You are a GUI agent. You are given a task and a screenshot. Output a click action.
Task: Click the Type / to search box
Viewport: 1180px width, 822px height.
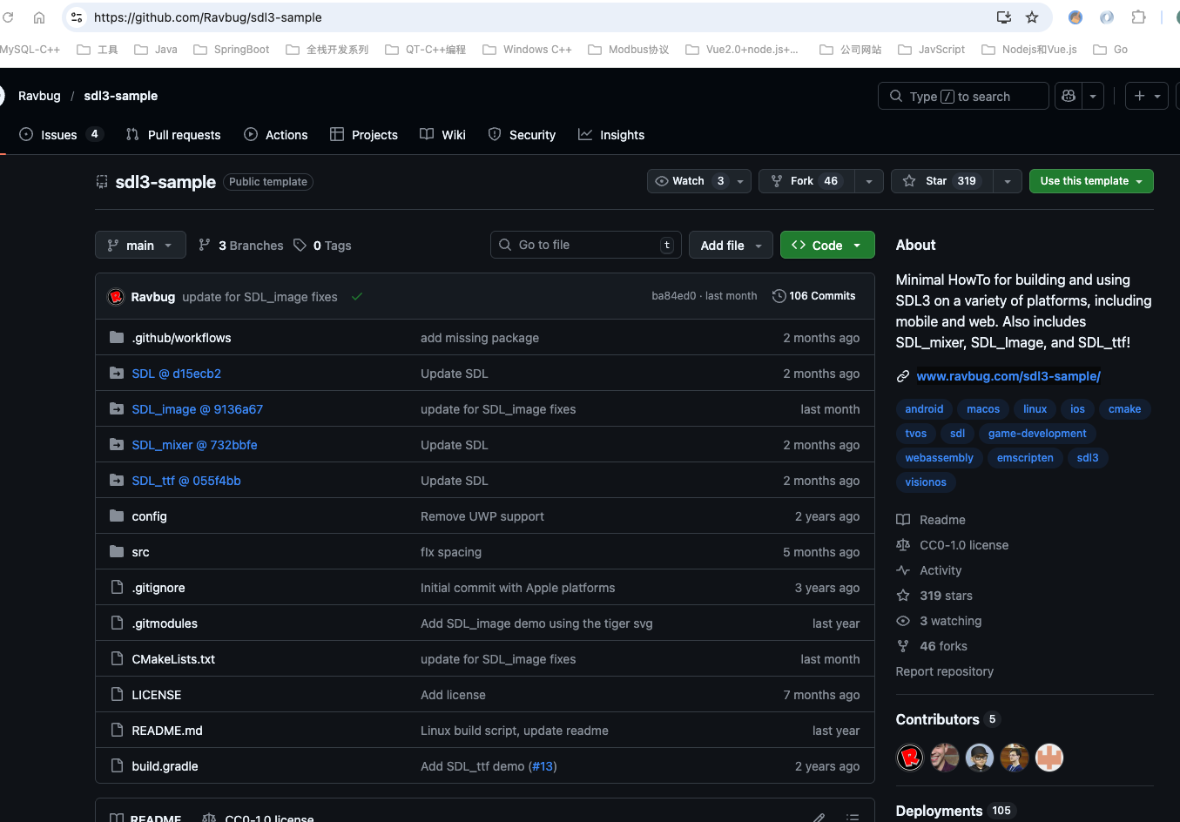click(963, 96)
